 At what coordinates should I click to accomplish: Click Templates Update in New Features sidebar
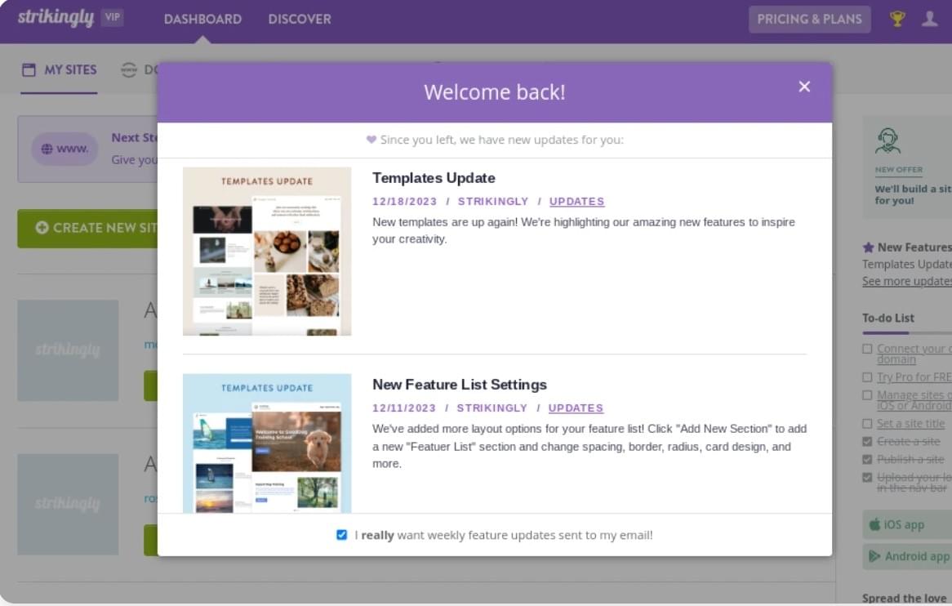coord(907,264)
